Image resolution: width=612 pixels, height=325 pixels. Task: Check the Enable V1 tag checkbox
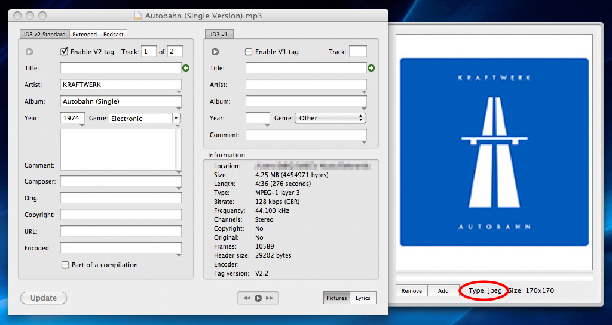coord(249,52)
